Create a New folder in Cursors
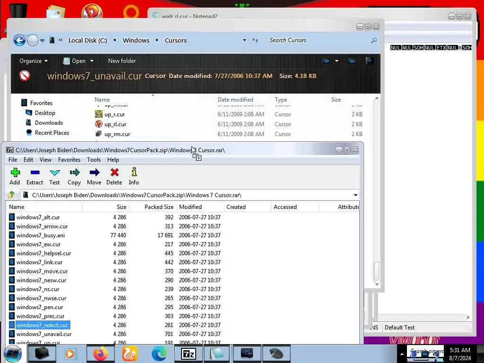The image size is (484, 363). pos(122,61)
